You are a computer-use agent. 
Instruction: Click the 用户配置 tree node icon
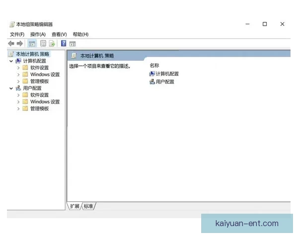point(18,88)
